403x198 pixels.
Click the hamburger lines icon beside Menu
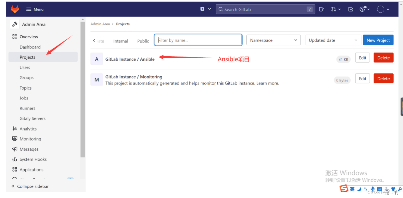point(29,9)
